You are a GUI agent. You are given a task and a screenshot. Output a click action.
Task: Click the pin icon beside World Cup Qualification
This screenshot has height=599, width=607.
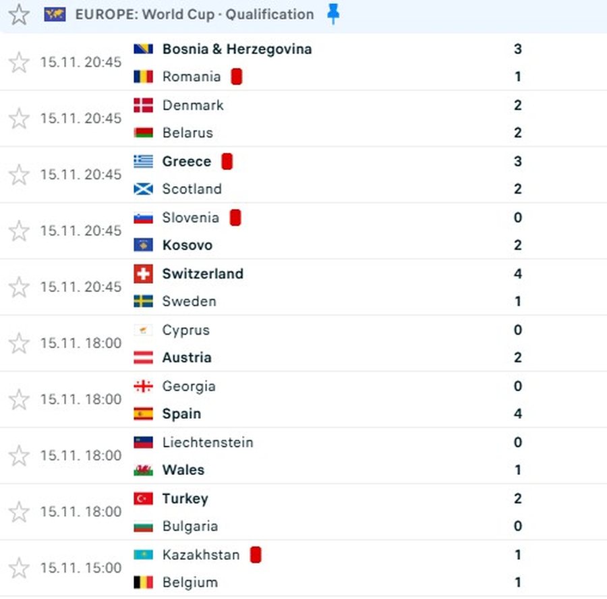coord(333,14)
